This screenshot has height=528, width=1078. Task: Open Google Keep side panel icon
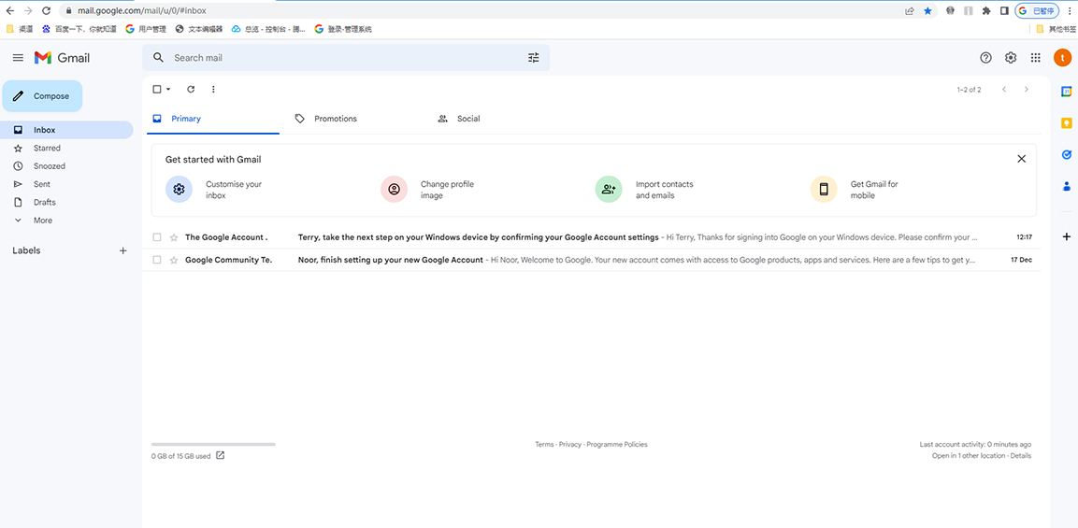click(x=1066, y=123)
